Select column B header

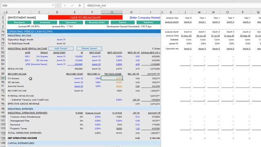[19, 12]
